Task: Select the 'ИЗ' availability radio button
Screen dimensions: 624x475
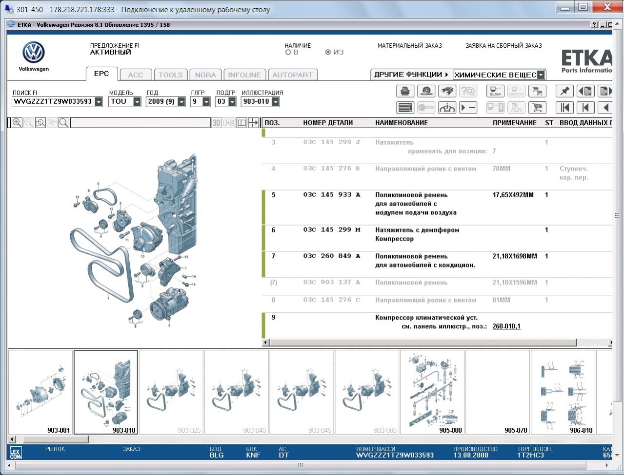Action: point(328,52)
